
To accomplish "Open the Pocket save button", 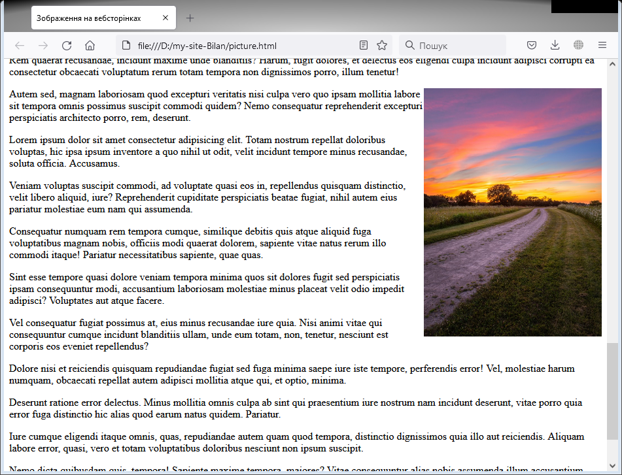I will tap(532, 45).
